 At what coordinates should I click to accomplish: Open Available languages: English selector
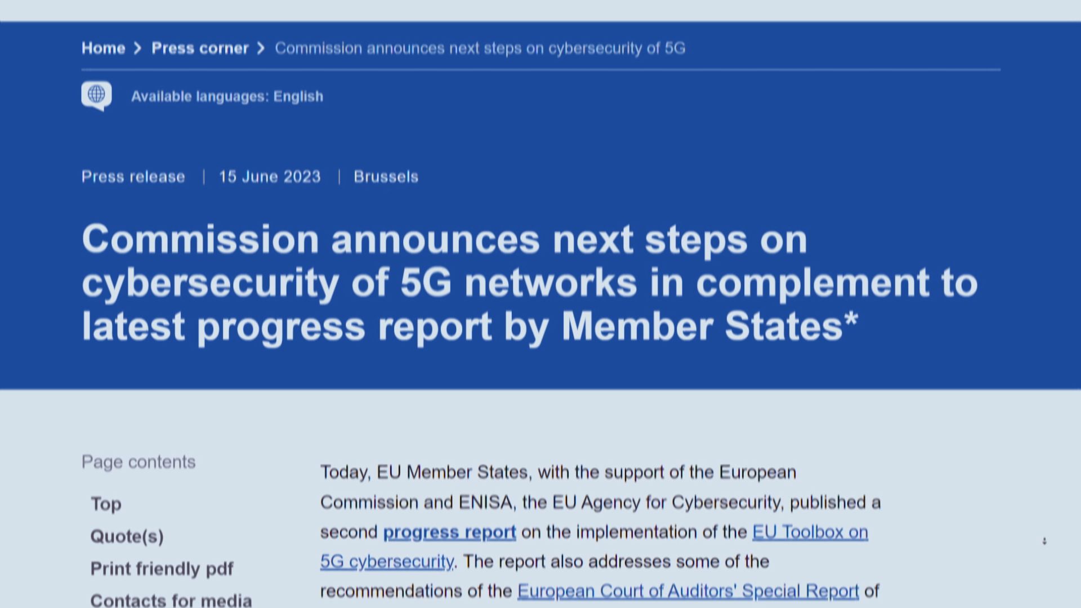point(227,96)
